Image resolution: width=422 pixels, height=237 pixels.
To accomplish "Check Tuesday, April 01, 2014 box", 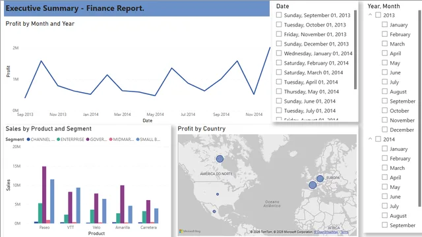I will [279, 82].
